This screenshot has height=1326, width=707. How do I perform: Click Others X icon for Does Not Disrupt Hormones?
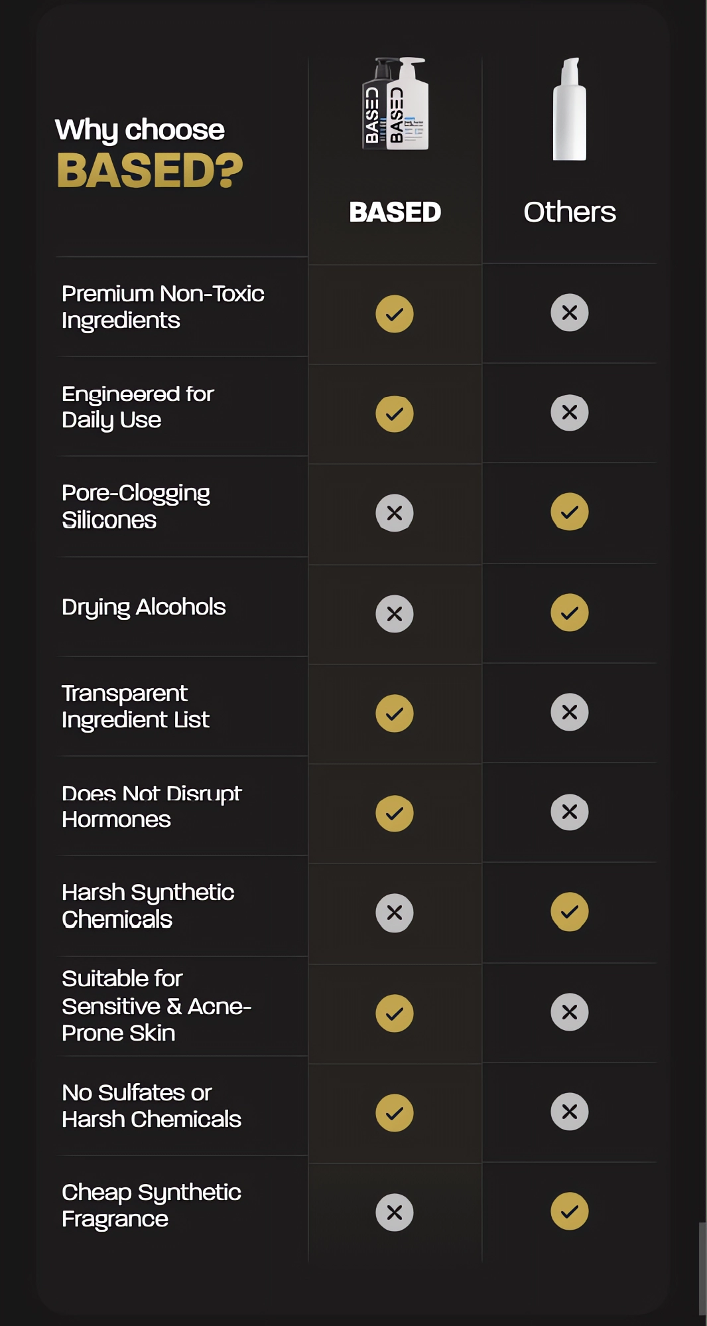click(x=570, y=812)
